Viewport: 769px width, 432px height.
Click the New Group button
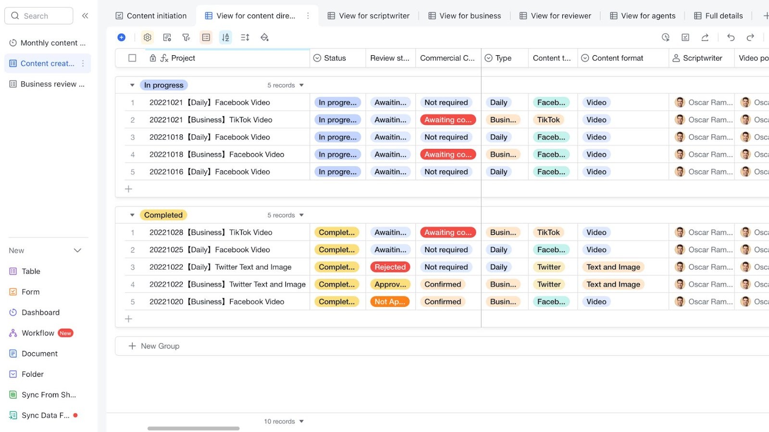point(153,346)
